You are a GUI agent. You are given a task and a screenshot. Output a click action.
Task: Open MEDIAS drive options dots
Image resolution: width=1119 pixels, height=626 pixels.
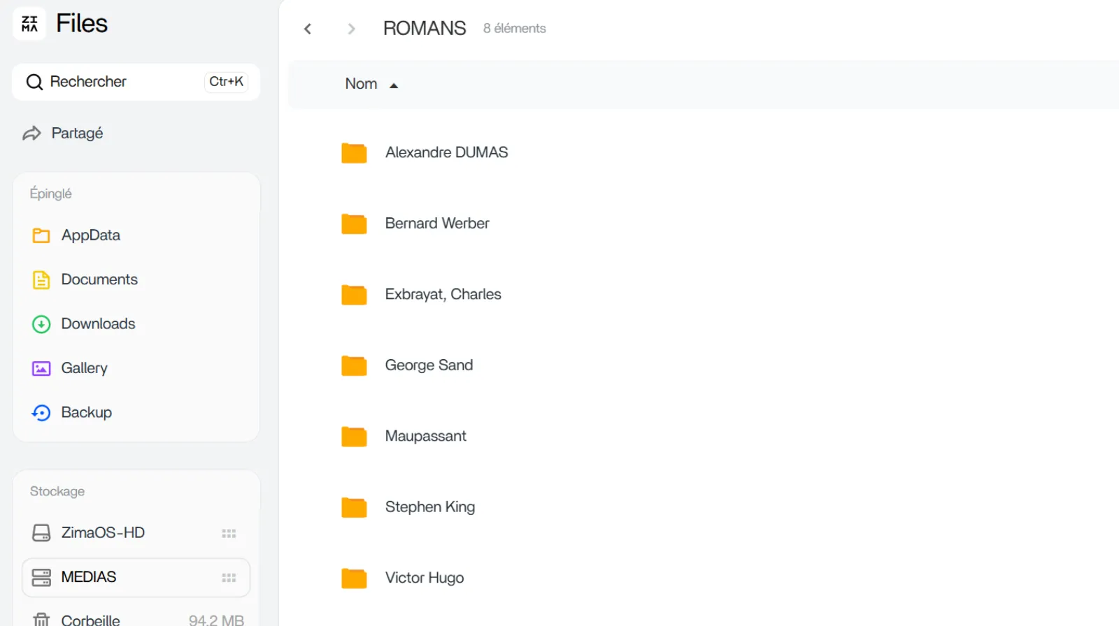point(229,578)
